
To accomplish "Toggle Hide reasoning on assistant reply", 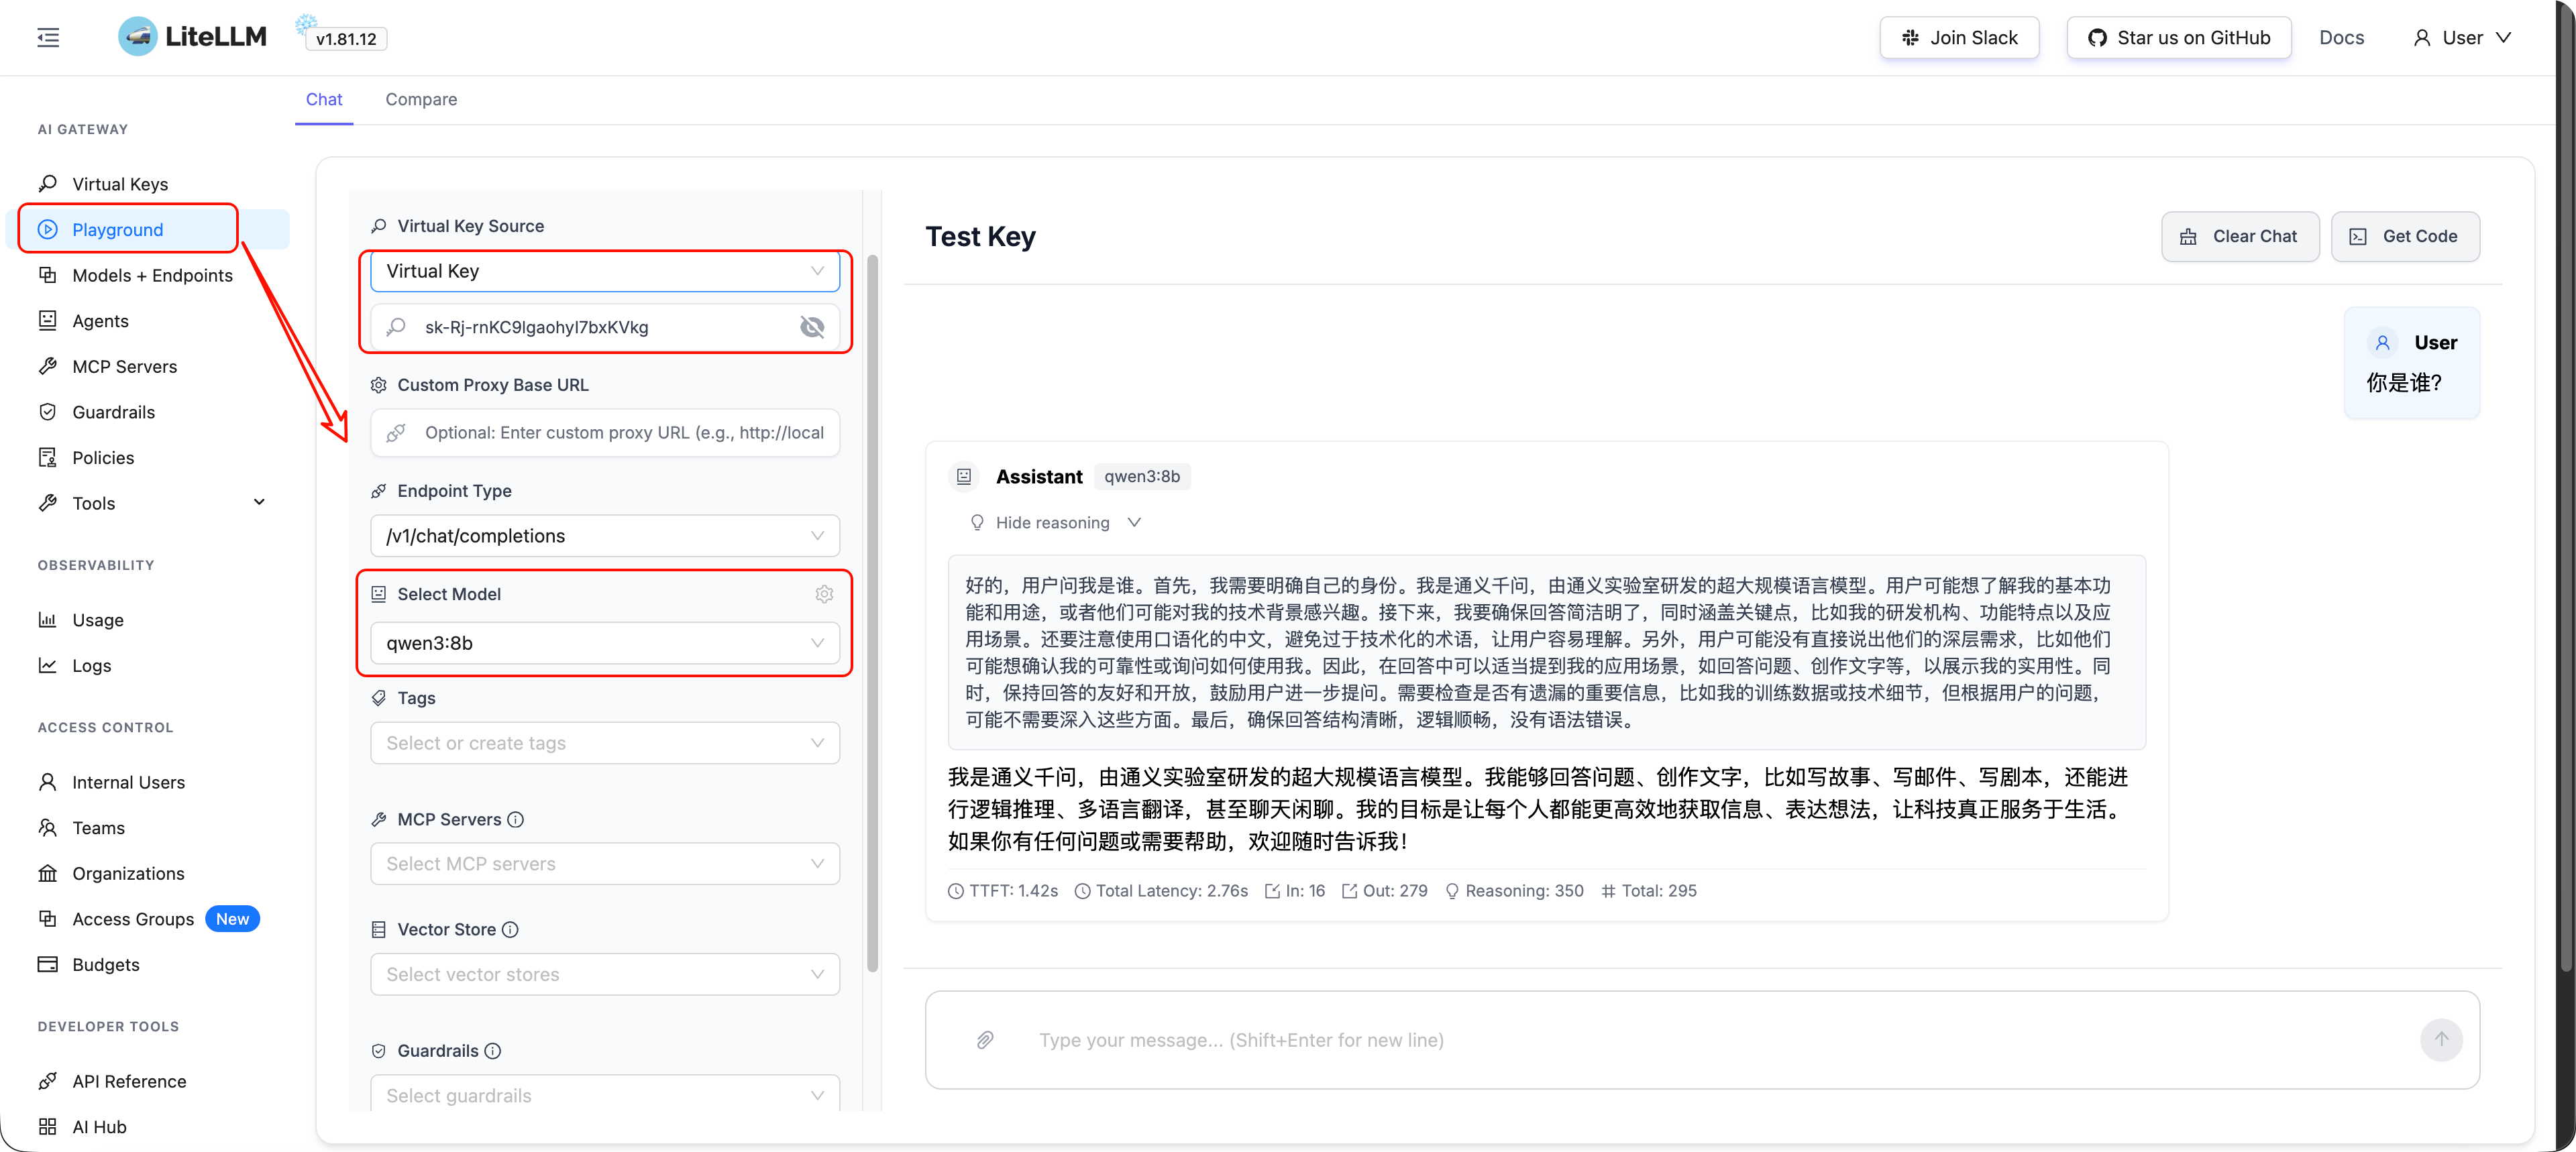I will [x=1054, y=523].
